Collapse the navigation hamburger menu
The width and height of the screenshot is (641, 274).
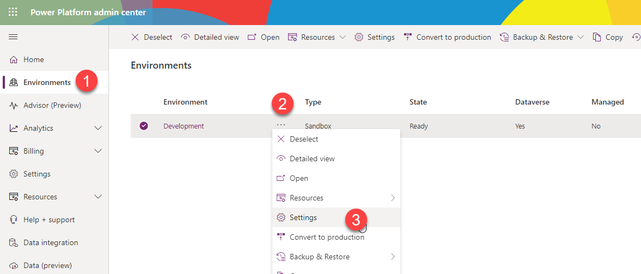pyautogui.click(x=13, y=37)
